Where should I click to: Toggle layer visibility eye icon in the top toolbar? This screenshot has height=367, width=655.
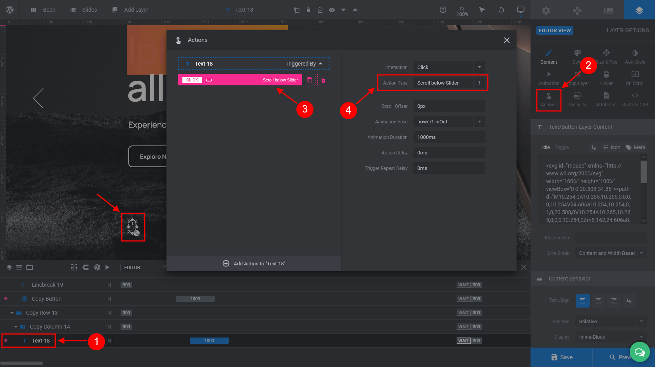point(332,10)
